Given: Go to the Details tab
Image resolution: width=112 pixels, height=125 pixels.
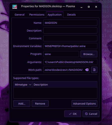Looking at the screenshot, I should [x=71, y=15].
